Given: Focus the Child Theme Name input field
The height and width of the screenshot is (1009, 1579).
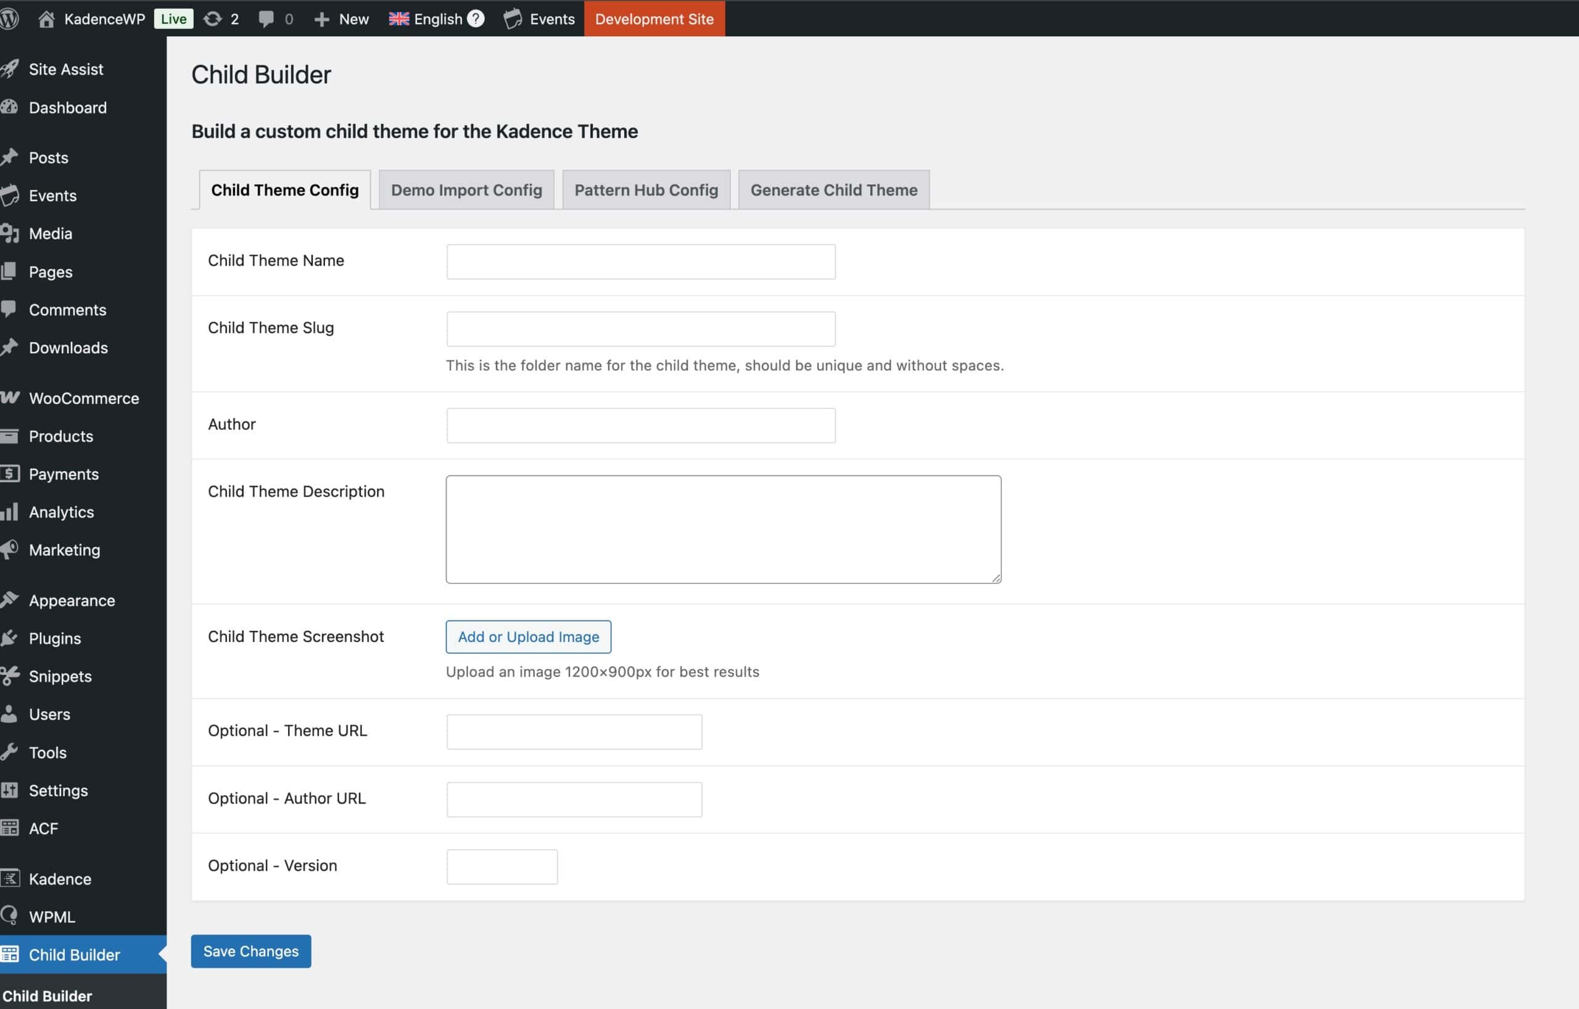Looking at the screenshot, I should [x=640, y=261].
